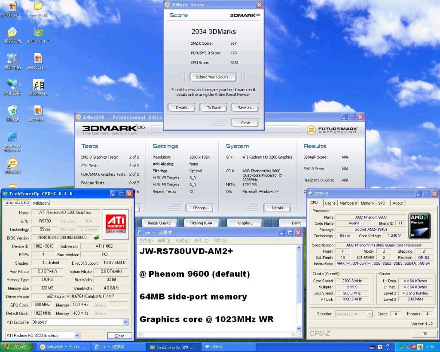The image size is (440, 352).
Task: Expand the ATI CrossFire dropdown
Action: [x=125, y=322]
